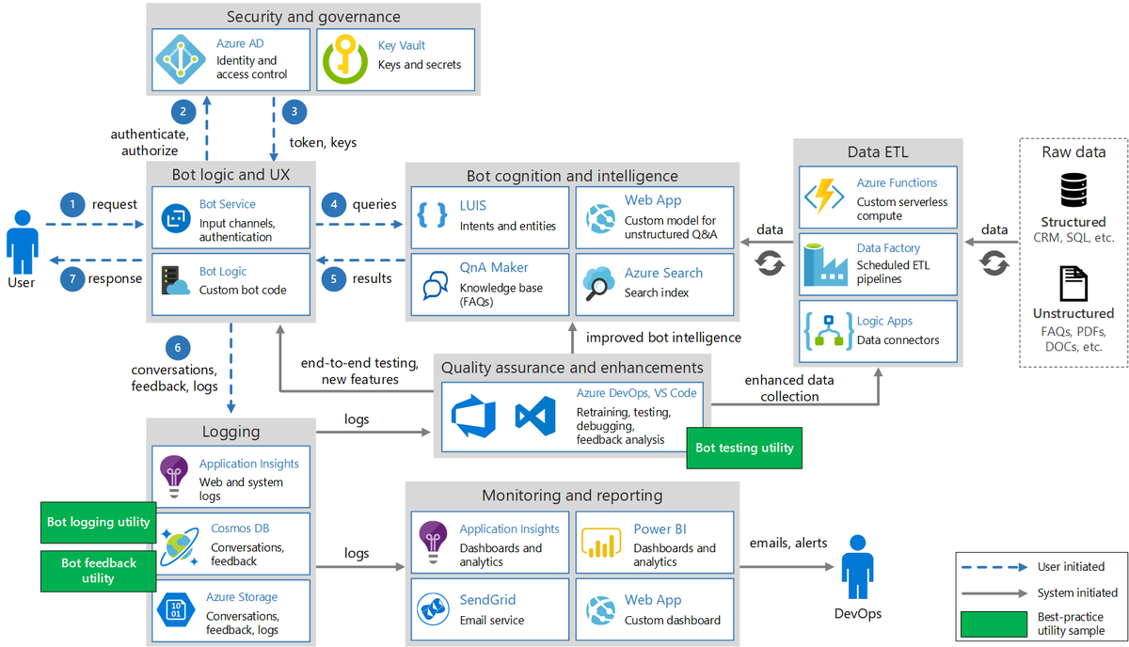
Task: Click the Raw data heading
Action: 1073,151
